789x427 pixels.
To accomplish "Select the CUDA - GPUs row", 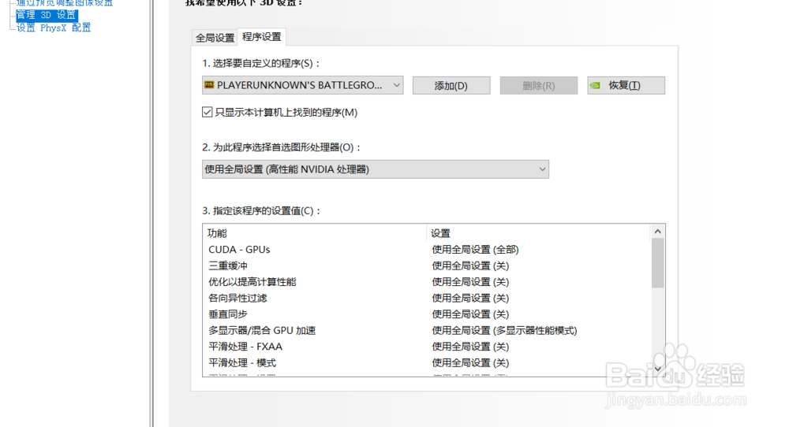I will coord(427,250).
